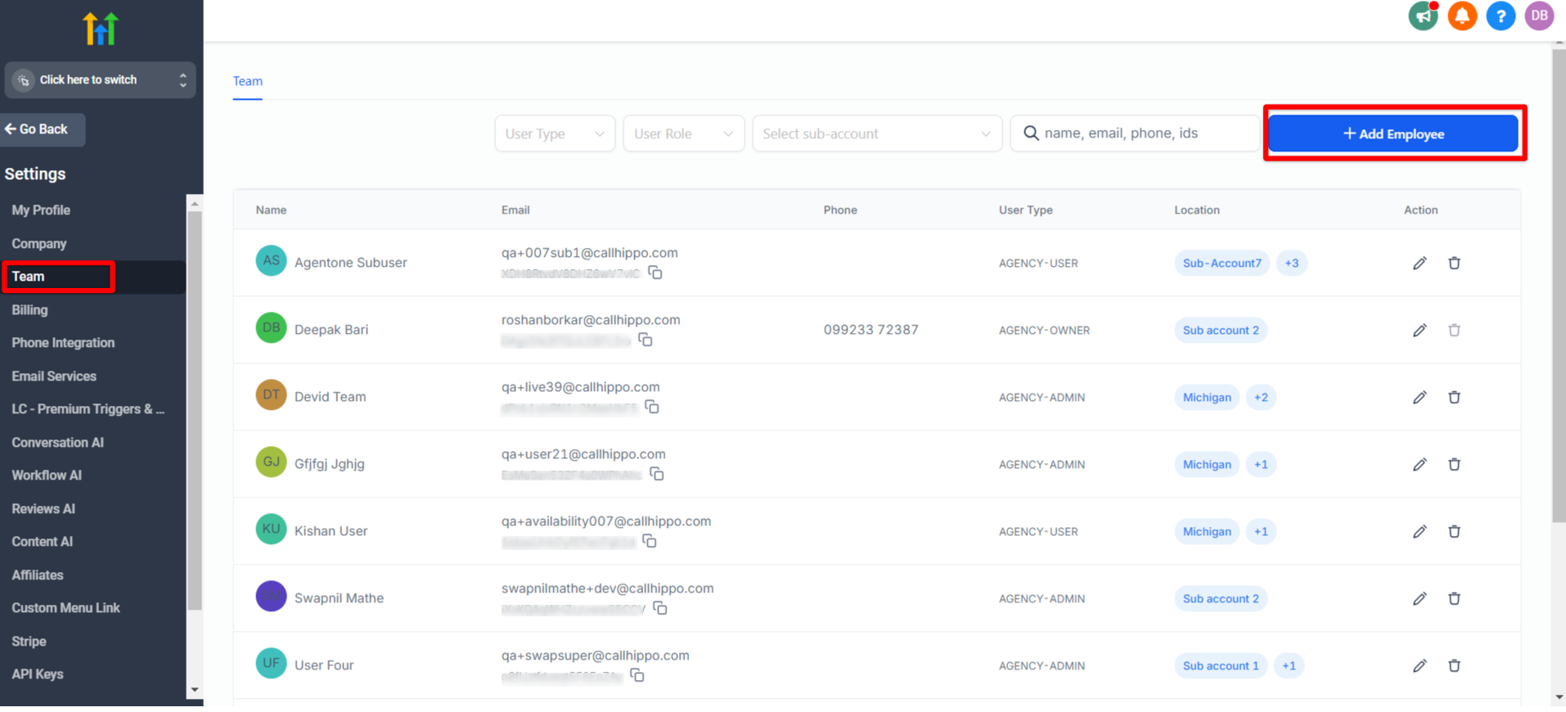Open the DB user avatar menu
1566x712 pixels.
1539,16
